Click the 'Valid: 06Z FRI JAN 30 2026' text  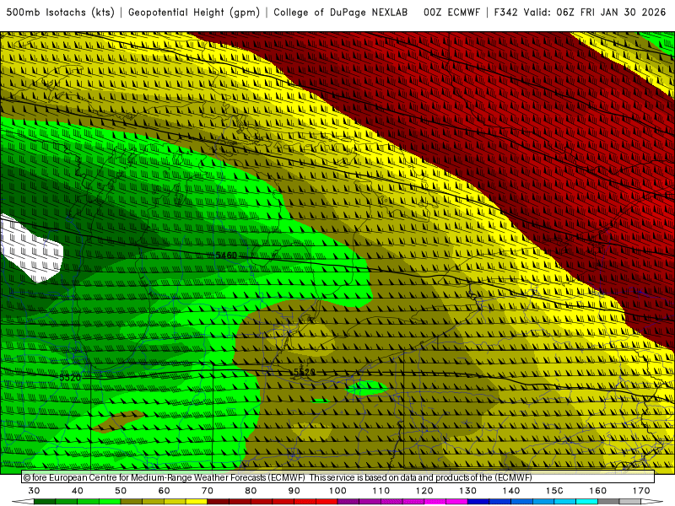(x=595, y=13)
